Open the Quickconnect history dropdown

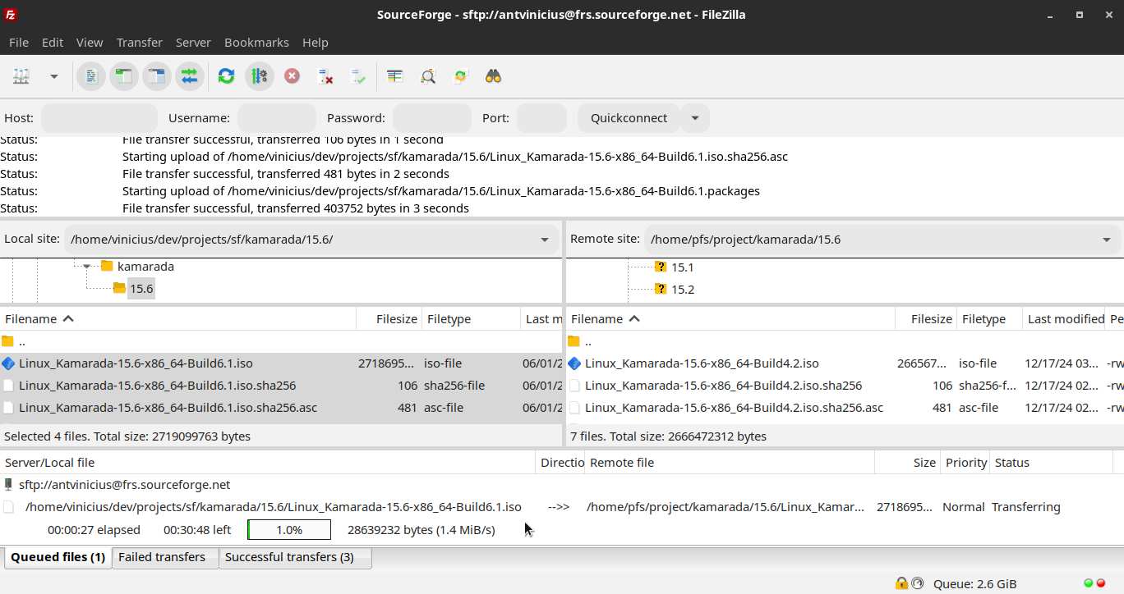tap(695, 118)
